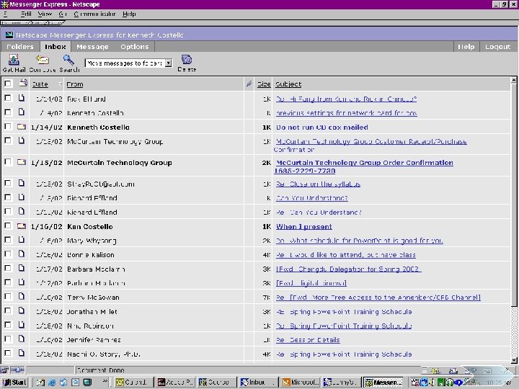The width and height of the screenshot is (519, 389).
Task: Click the Windows Start button
Action: [x=14, y=383]
